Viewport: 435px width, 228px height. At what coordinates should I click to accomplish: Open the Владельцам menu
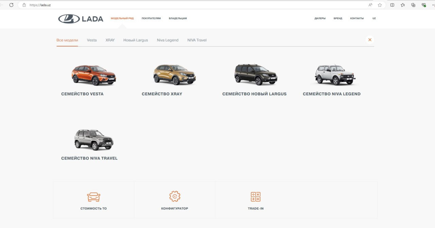pyautogui.click(x=178, y=18)
